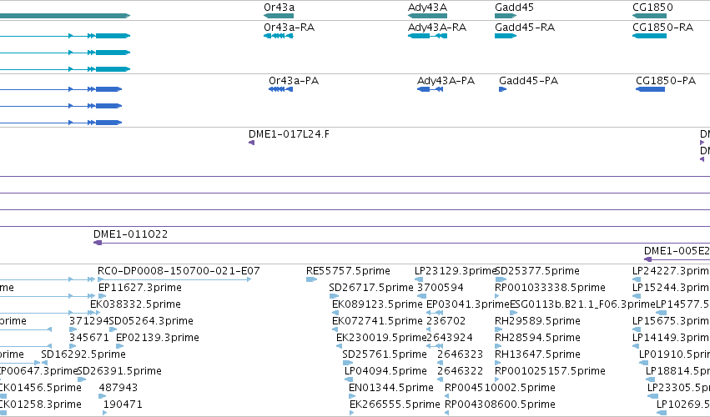Screen dimensions: 710x417
Task: Click the SD25377.5prime EST glyph
Action: click(x=501, y=279)
